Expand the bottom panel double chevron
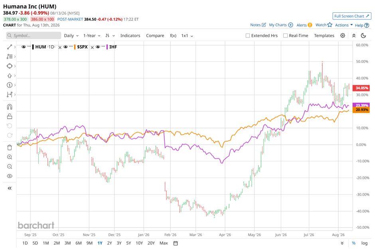Screen dimensions: 375x249 point(342,243)
